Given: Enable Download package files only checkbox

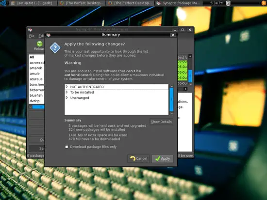Looking at the screenshot, I should click(67, 147).
